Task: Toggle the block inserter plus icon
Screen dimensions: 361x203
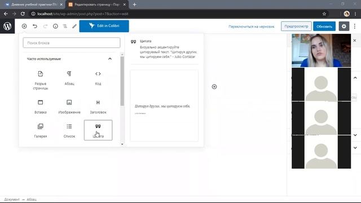Action: click(x=24, y=27)
